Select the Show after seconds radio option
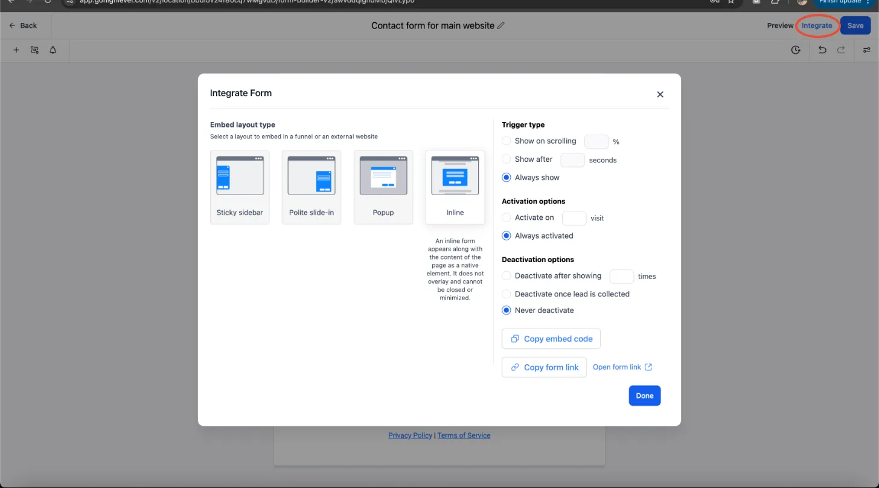Screen dimensions: 879x488 point(507,159)
